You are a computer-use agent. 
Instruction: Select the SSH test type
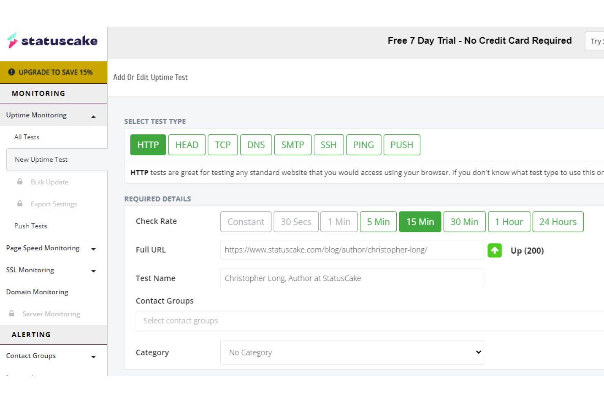click(x=329, y=145)
